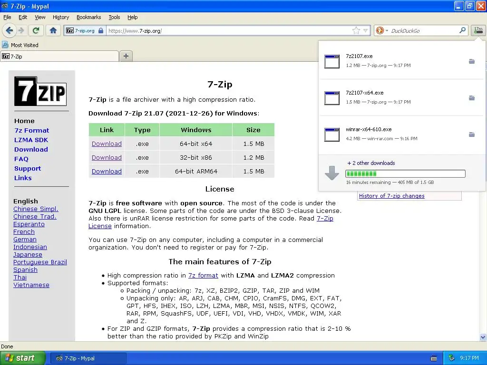Download the 32-bit x86 .exe installer
The image size is (487, 365).
(x=107, y=157)
